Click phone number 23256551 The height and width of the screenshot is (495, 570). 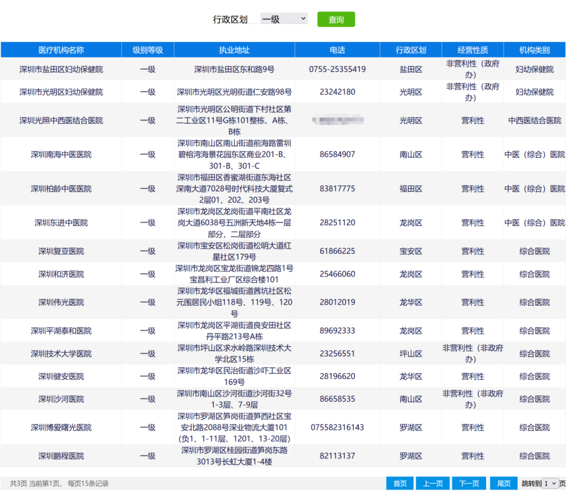point(337,354)
